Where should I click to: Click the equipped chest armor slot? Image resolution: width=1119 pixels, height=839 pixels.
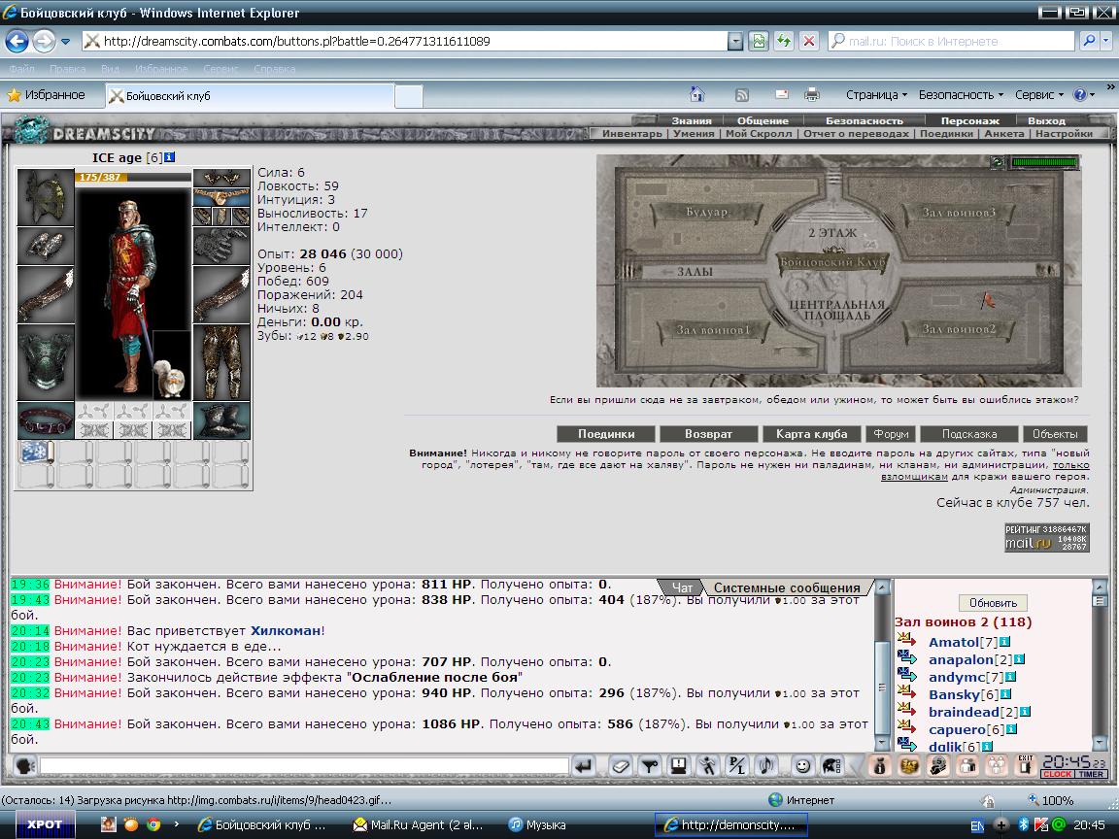click(x=46, y=362)
